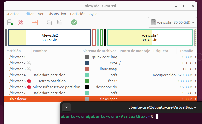Open the GParted menu
The width and height of the screenshot is (202, 124).
point(12,14)
